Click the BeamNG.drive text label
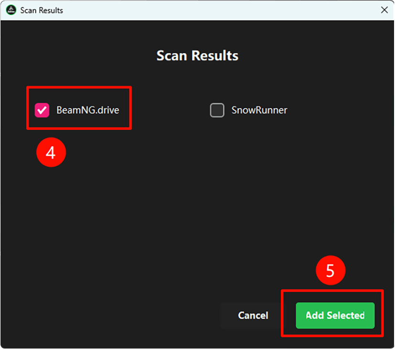The height and width of the screenshot is (349, 395). [x=87, y=110]
